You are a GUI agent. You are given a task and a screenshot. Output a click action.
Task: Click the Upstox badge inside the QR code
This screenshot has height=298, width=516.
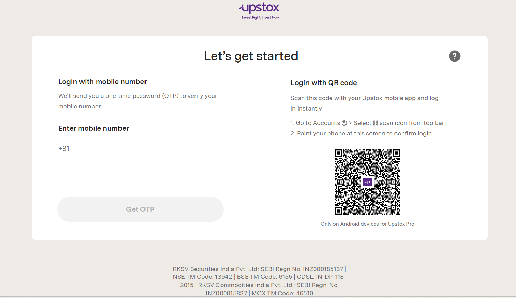(367, 182)
